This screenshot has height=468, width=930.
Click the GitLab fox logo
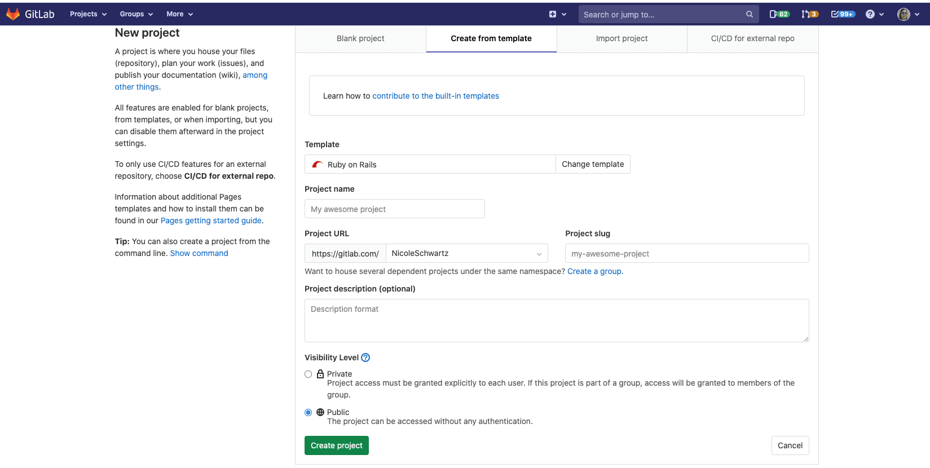click(x=13, y=14)
